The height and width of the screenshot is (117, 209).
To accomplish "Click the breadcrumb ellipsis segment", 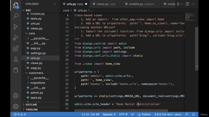I will click(92, 10).
